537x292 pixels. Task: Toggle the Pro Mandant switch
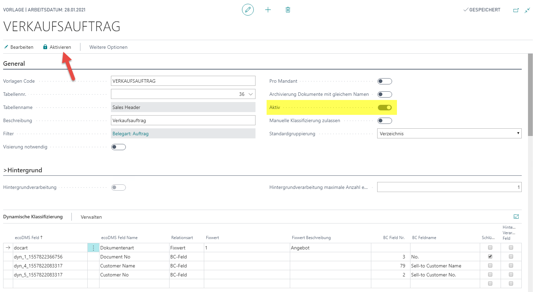coord(385,81)
